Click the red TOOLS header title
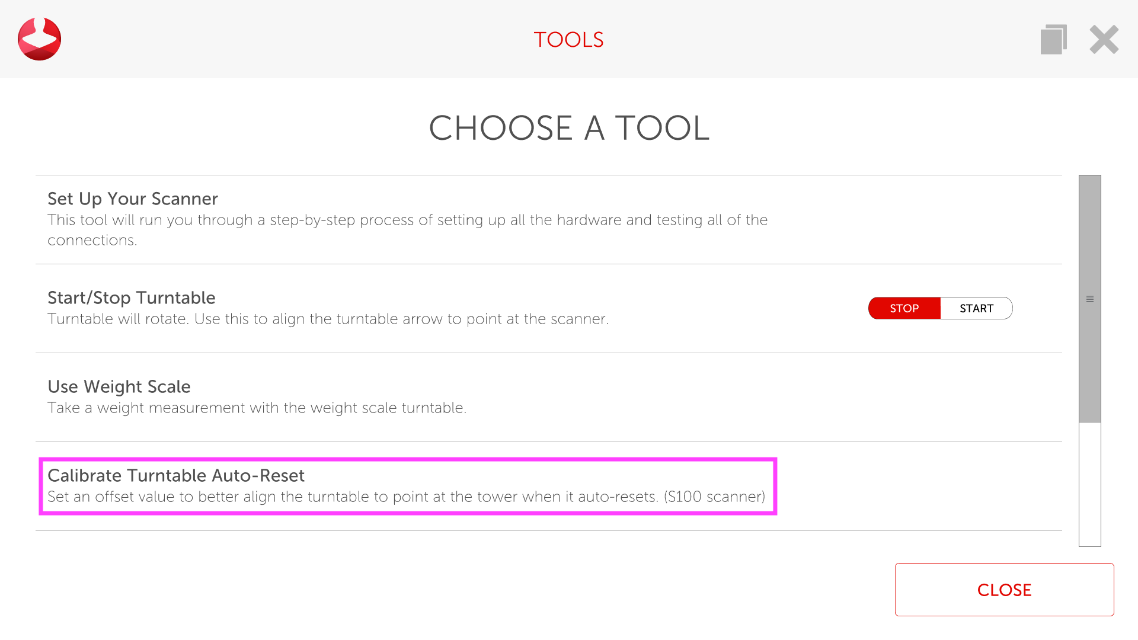This screenshot has width=1138, height=640. tap(568, 40)
